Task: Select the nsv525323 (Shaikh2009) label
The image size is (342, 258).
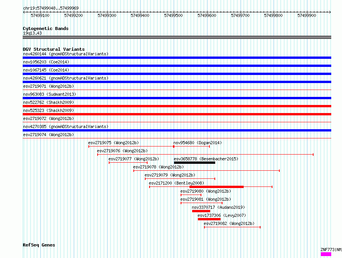Action: tap(48, 110)
